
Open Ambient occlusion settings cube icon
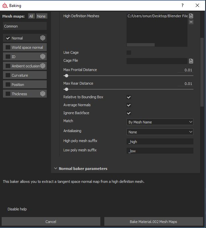43,66
